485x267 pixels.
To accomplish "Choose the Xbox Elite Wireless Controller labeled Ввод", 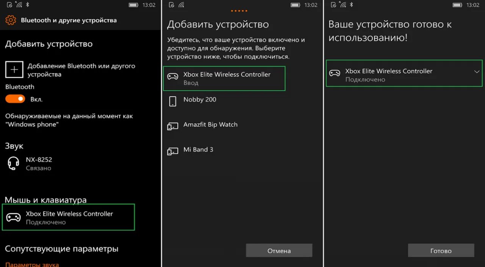I will [224, 78].
